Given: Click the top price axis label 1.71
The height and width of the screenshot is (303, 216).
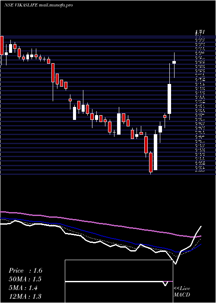Looking at the screenshot, I should [200, 32].
